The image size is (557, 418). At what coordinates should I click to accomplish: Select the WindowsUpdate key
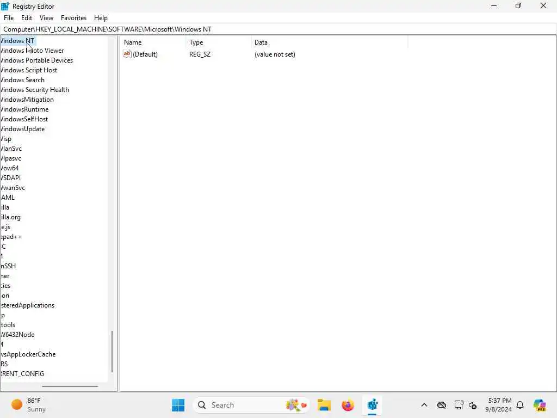point(22,128)
